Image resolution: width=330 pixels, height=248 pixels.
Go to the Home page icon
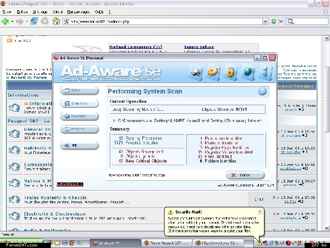pos(56,21)
